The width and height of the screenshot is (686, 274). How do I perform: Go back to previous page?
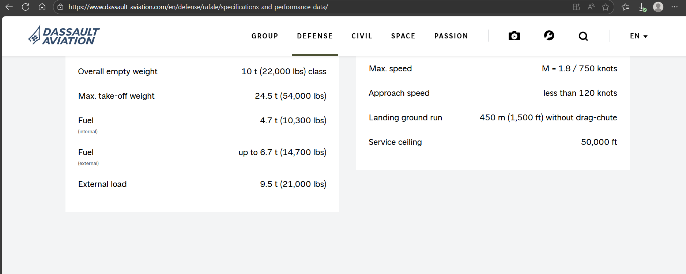[x=9, y=7]
